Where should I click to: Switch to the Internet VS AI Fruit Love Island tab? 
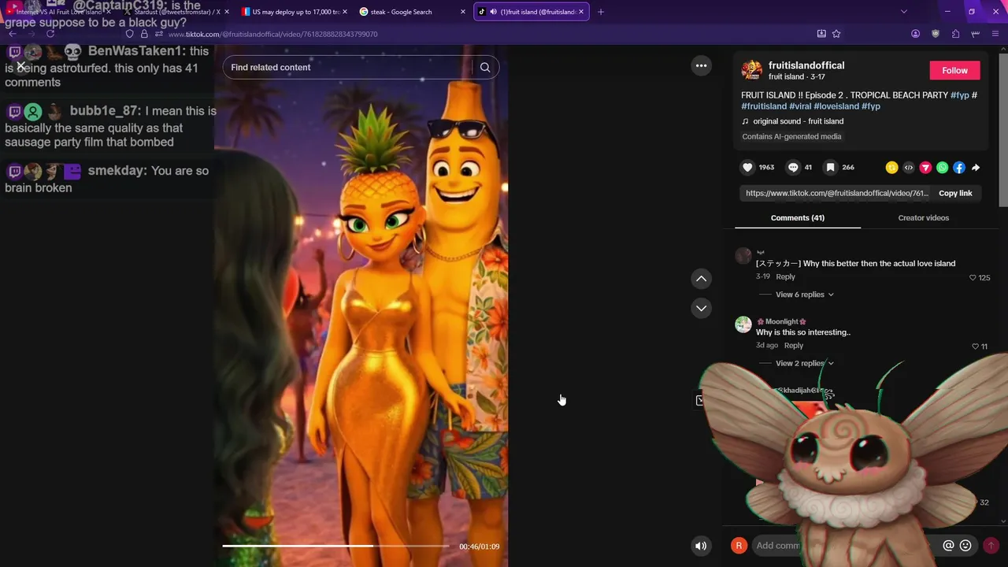(x=57, y=12)
